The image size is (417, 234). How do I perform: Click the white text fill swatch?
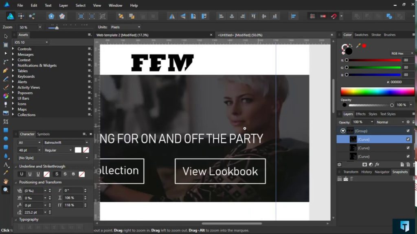coord(78,150)
